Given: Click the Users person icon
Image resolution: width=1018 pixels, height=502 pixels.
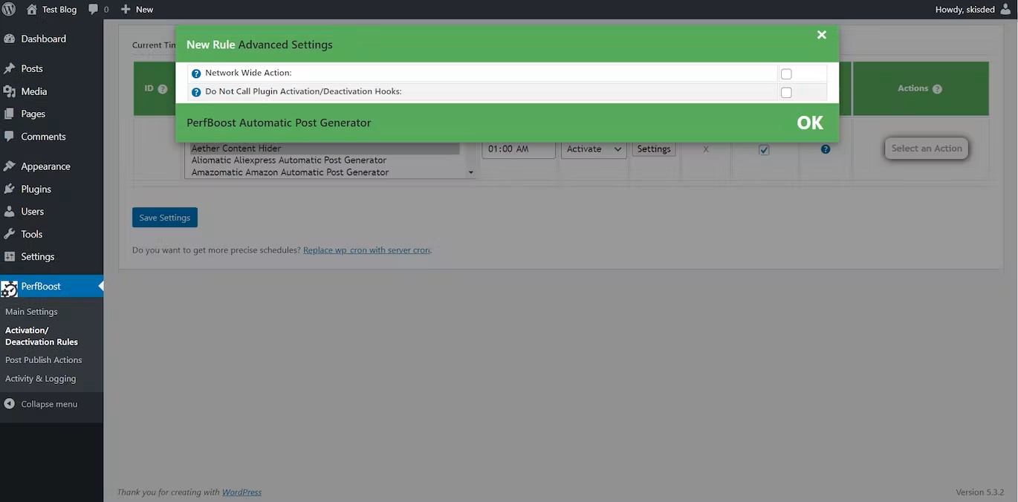Looking at the screenshot, I should point(10,212).
